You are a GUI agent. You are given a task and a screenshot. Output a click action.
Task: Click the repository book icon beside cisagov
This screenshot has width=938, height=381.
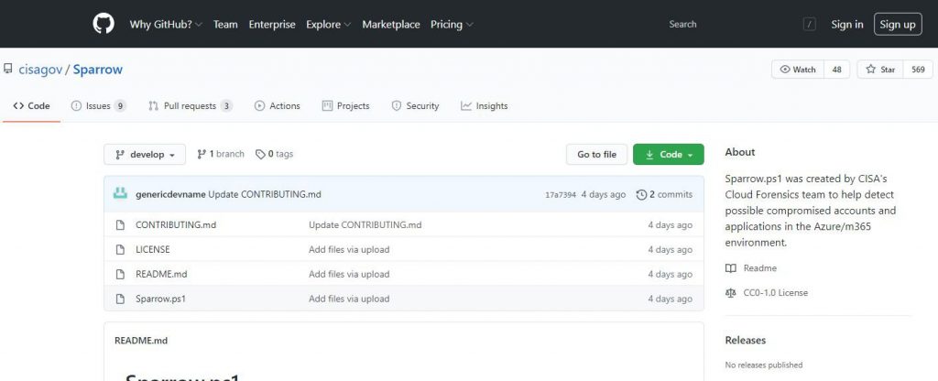pyautogui.click(x=7, y=69)
